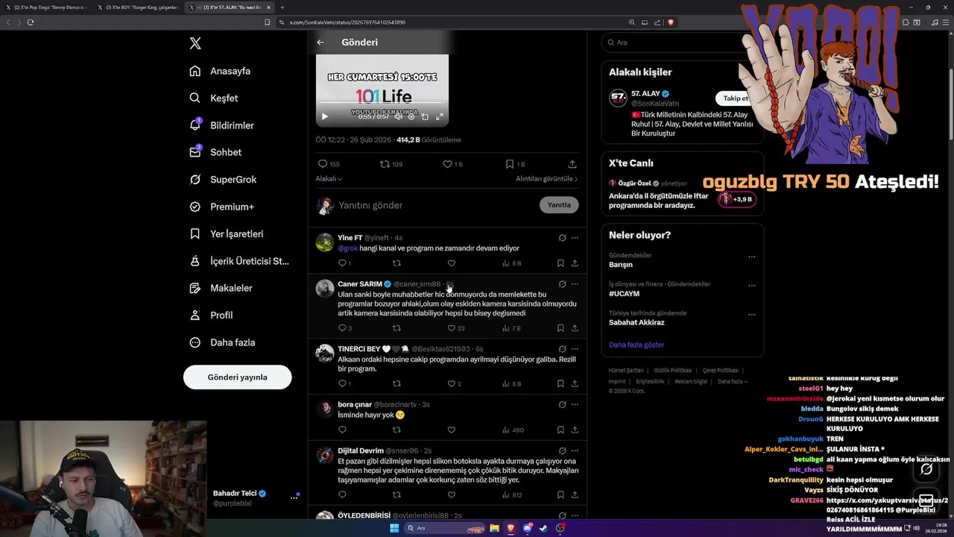Click the Gönderi yayınla button
The width and height of the screenshot is (954, 537).
pos(237,377)
